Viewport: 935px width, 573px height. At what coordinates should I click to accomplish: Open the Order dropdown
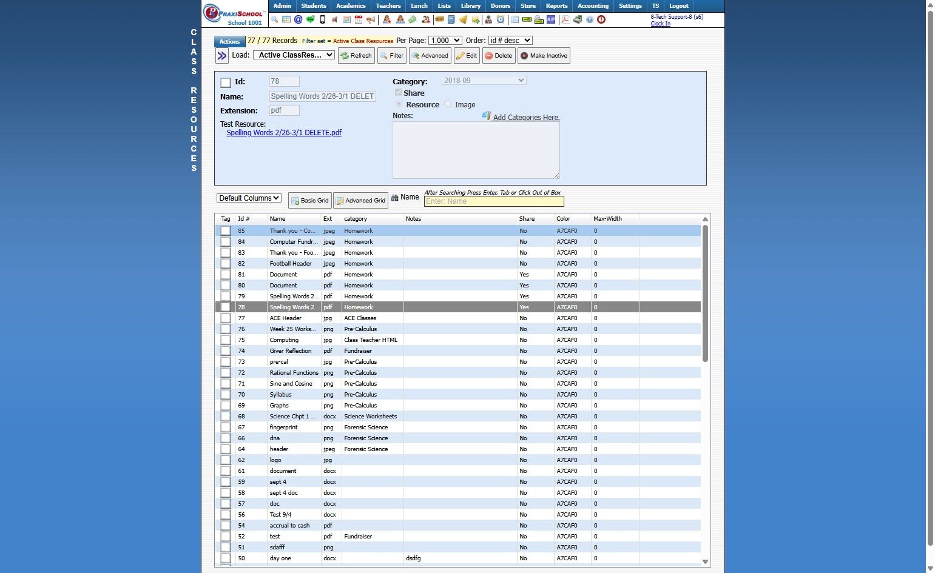(510, 41)
